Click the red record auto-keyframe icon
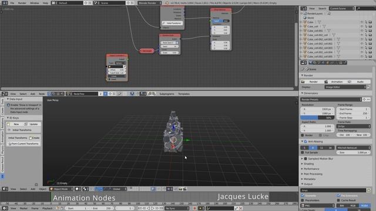376x211 pixels. pyautogui.click(x=194, y=209)
